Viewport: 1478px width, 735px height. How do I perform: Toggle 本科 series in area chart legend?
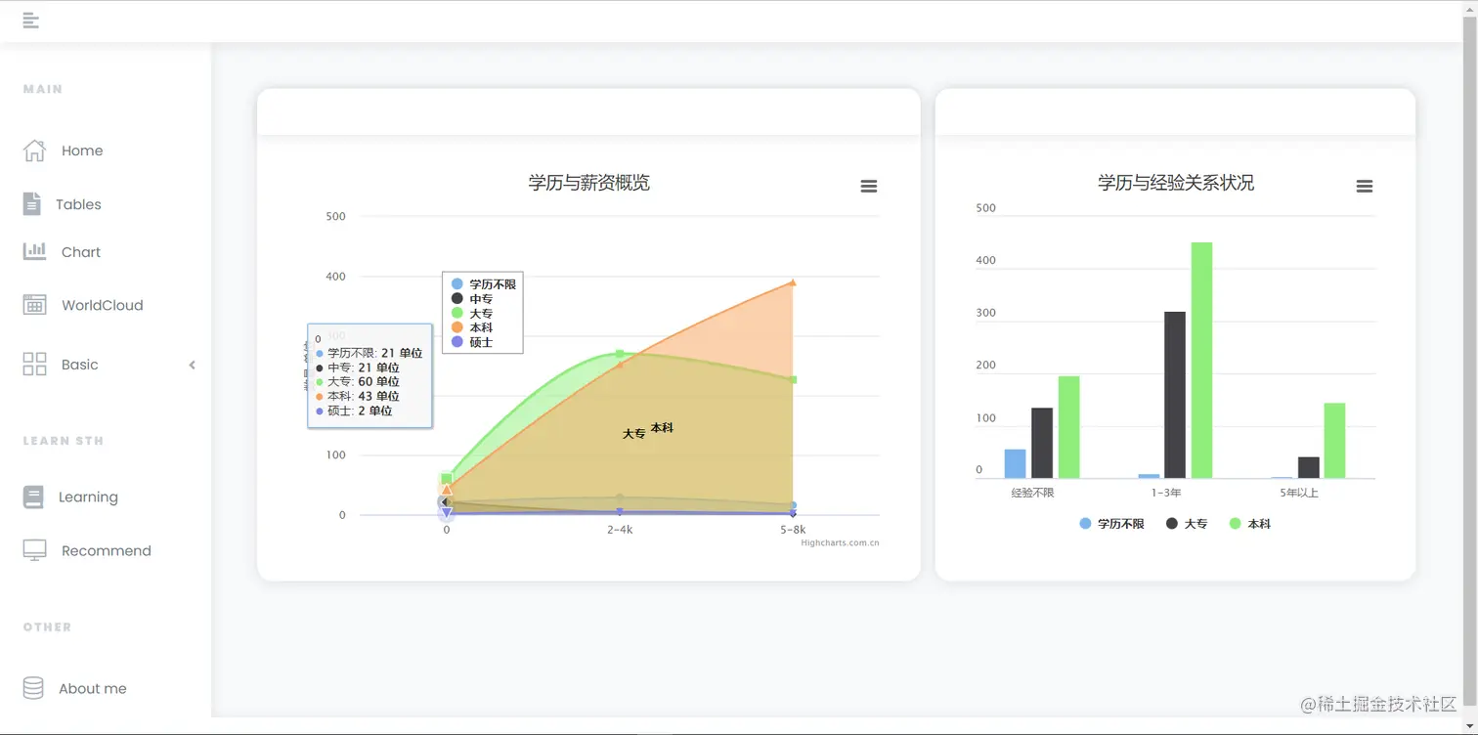472,327
